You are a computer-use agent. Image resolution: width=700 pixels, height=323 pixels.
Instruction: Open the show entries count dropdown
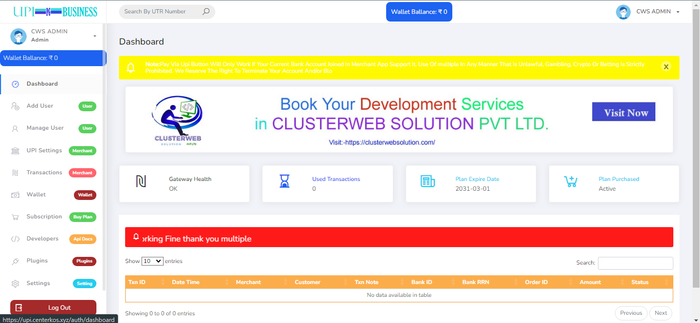click(152, 261)
